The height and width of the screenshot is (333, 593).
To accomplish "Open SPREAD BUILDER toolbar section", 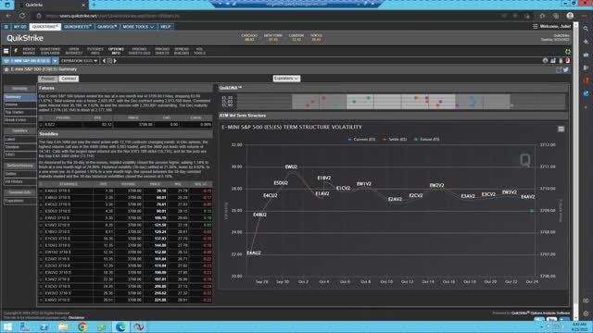I will 182,51.
